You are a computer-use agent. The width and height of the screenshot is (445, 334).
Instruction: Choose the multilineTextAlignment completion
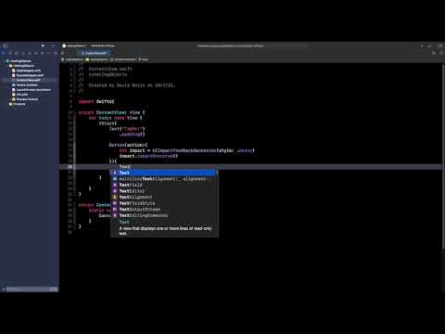click(x=163, y=179)
